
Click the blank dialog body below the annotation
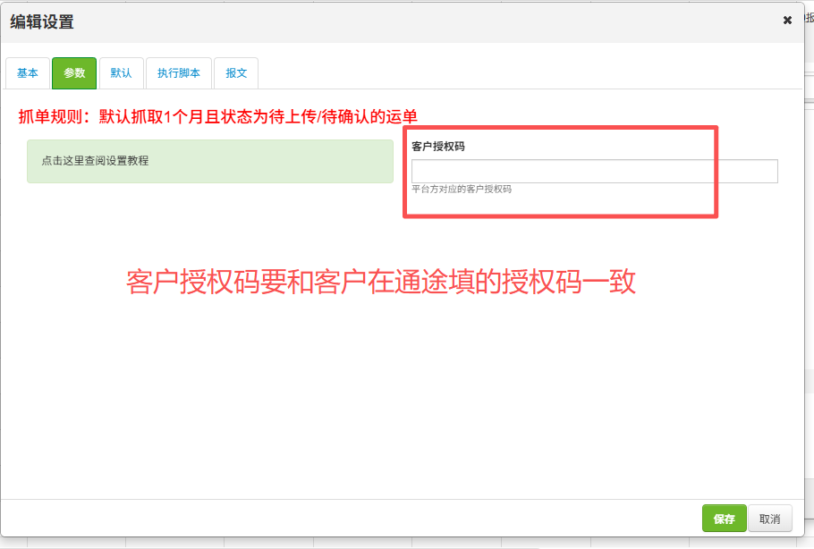click(403, 402)
